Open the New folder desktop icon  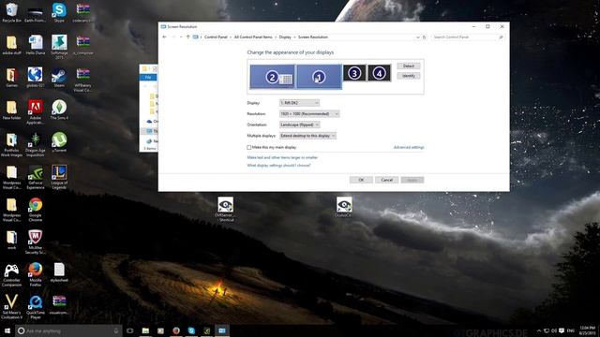click(x=11, y=110)
